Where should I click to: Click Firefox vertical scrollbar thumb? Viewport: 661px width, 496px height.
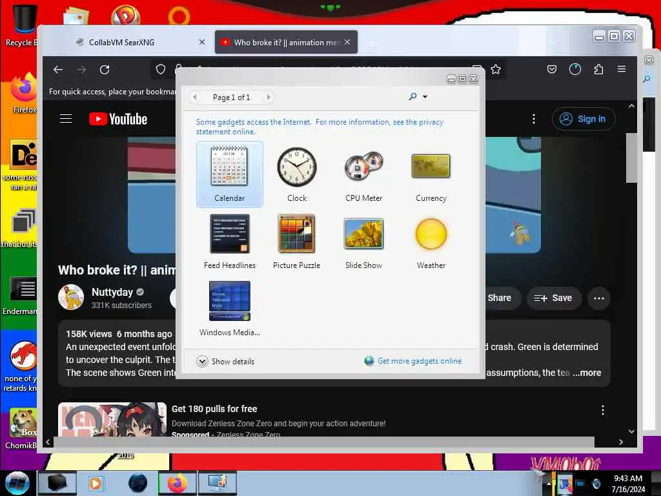(631, 158)
